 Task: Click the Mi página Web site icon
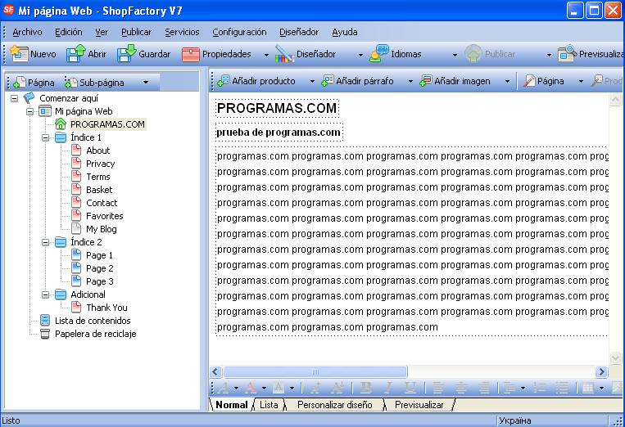[x=45, y=111]
